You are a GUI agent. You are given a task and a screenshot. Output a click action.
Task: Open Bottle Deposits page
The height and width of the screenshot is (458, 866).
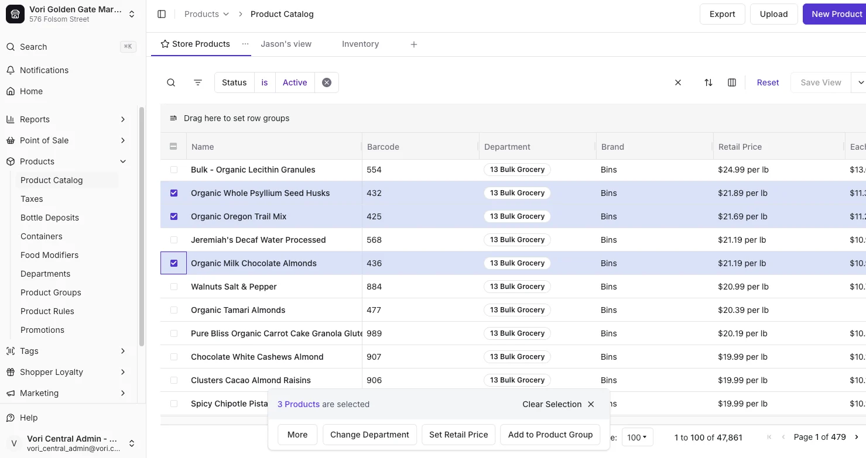50,218
